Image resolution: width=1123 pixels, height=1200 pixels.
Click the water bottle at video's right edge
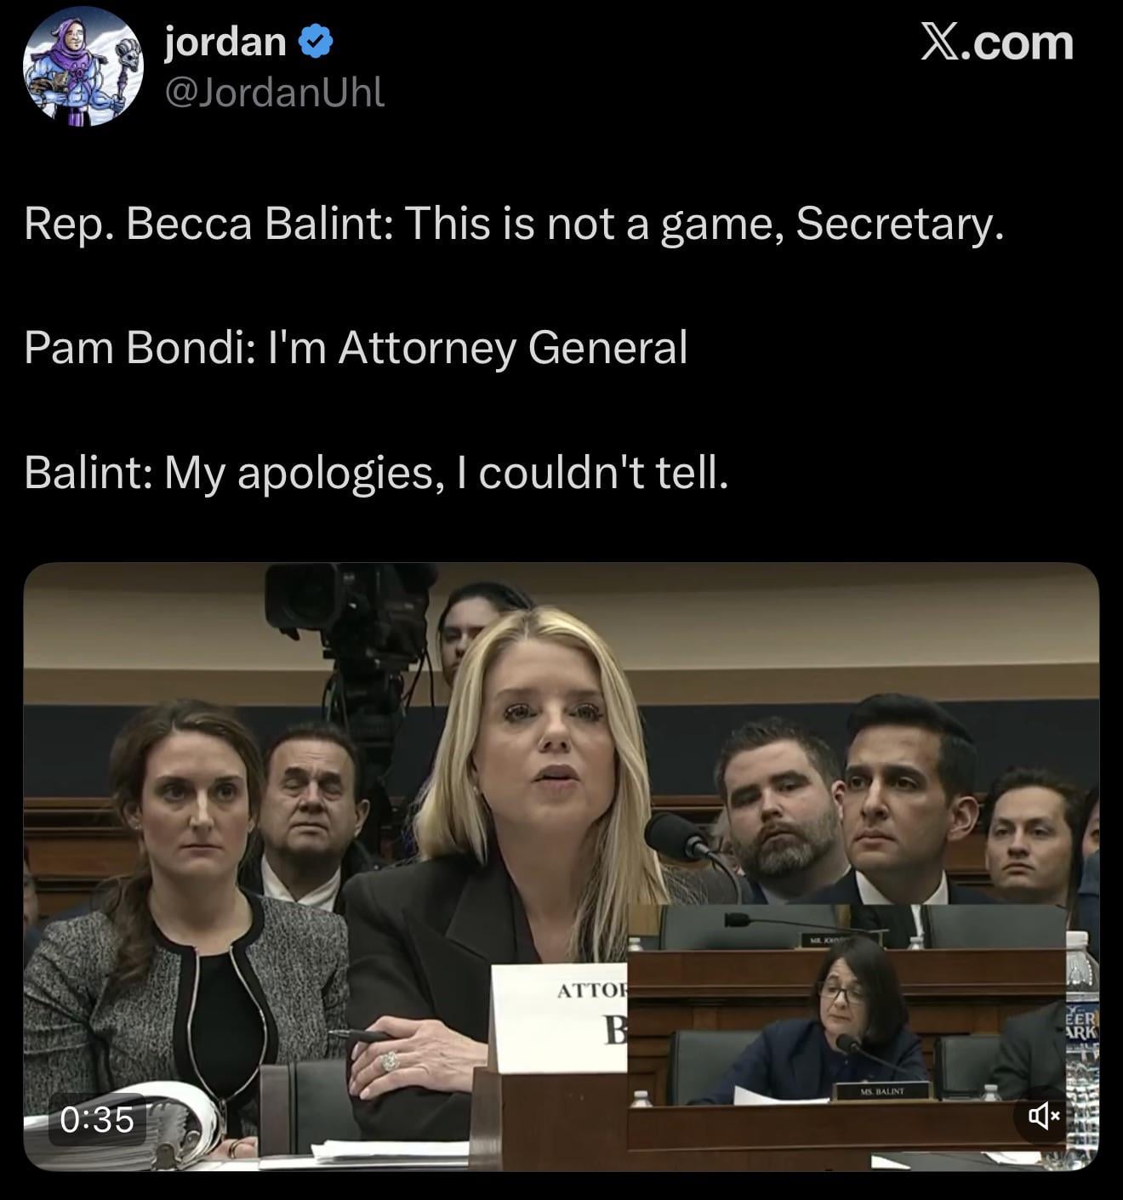click(1082, 1046)
